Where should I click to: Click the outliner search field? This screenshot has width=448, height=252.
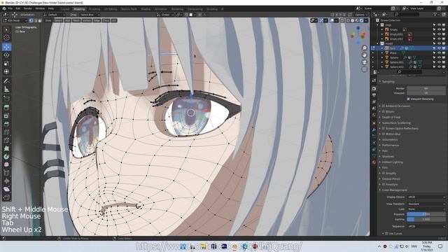406,14
